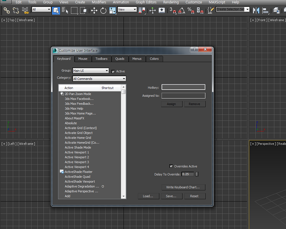The width and height of the screenshot is (286, 229).
Task: Open Front viewport point-of-view label menu
Action: click(262, 20)
